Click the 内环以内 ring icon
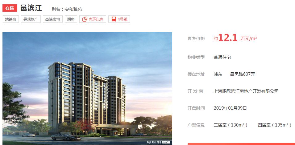Screen dimensions: 295x145 (85, 19)
